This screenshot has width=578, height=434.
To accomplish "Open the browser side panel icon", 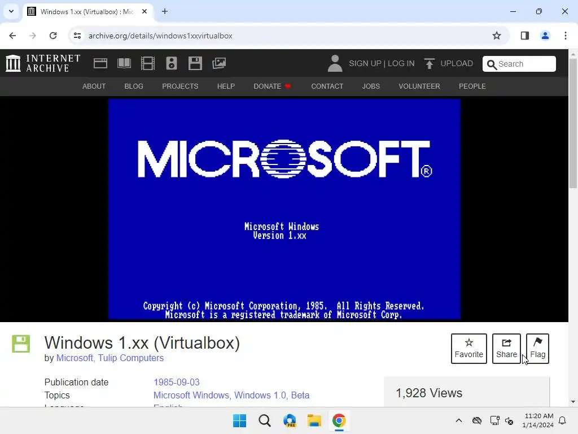I will [x=524, y=36].
